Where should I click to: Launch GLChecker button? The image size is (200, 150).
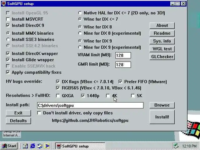tap(162, 57)
